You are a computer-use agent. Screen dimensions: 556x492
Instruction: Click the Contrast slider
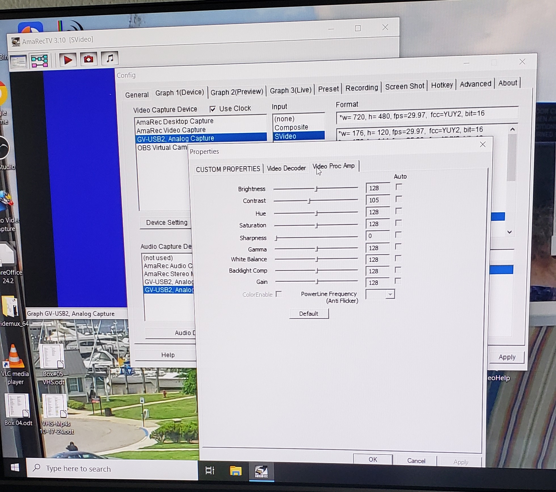pos(316,200)
